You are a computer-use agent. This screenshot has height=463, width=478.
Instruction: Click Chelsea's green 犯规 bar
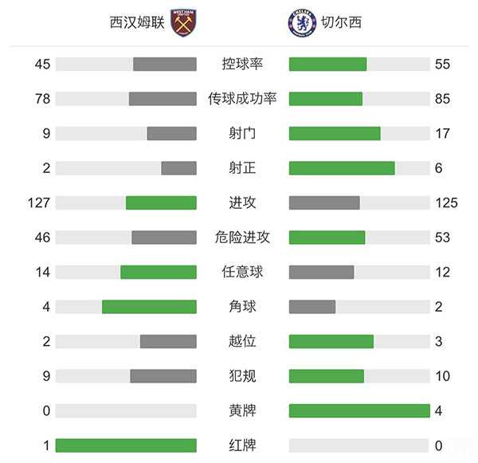click(x=326, y=375)
